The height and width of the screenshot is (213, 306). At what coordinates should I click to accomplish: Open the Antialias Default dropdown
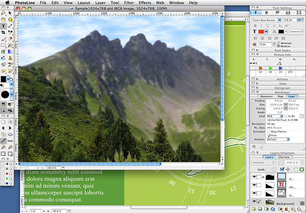pyautogui.click(x=279, y=139)
